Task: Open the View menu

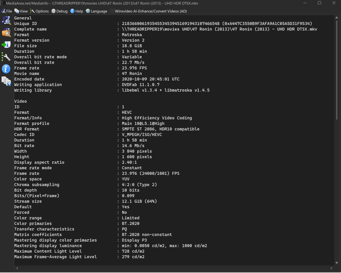Action: pos(21,11)
